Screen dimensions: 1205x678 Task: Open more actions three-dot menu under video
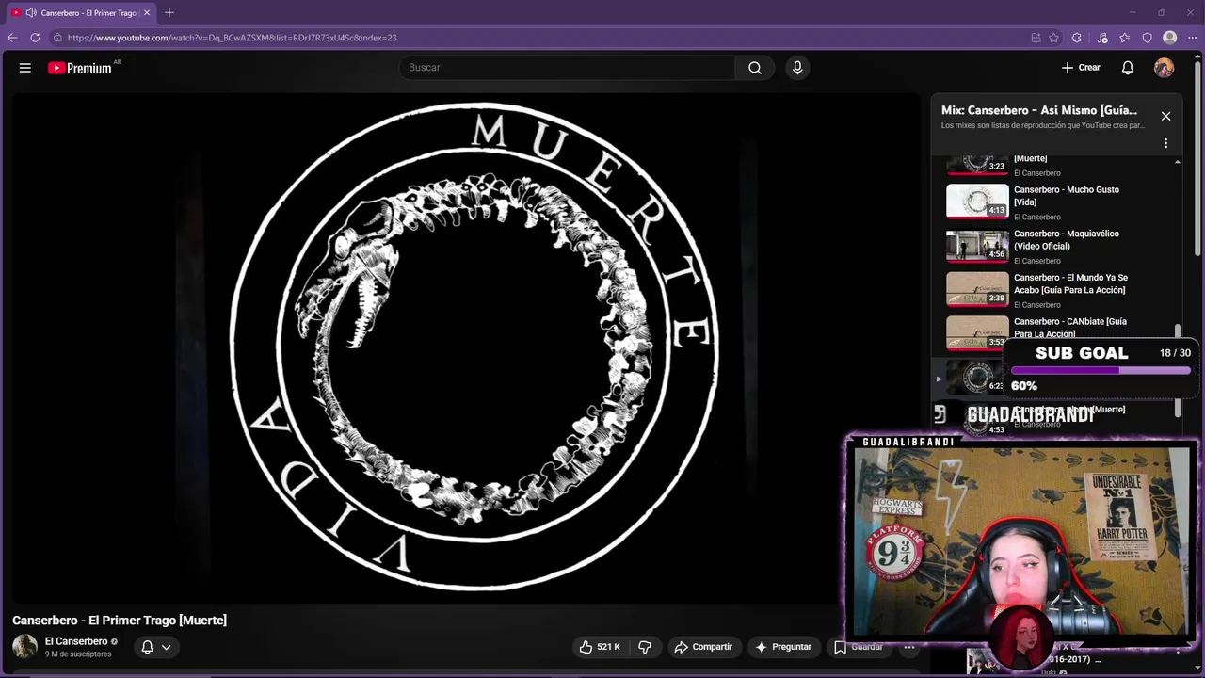coord(908,647)
